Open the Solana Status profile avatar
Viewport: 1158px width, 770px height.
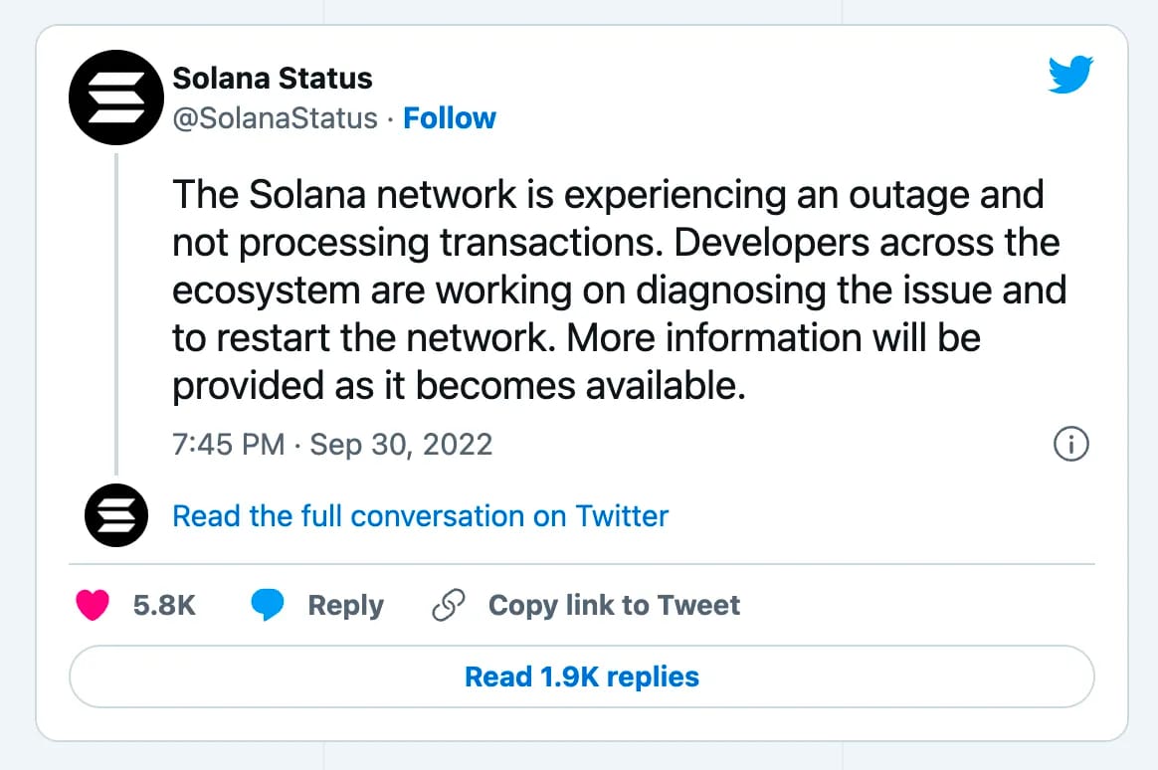116,98
